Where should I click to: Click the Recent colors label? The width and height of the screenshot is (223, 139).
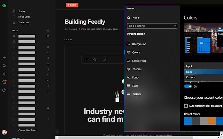192,114
